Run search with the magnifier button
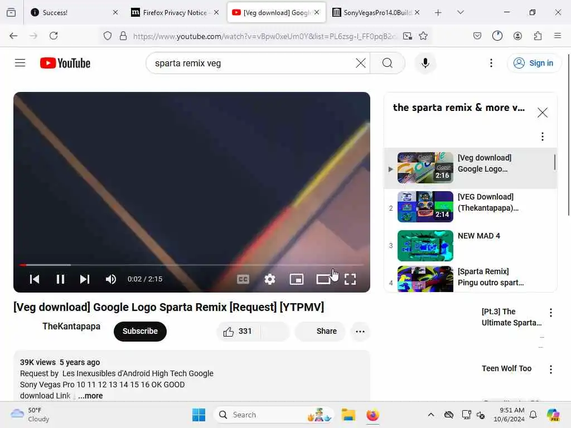The height and width of the screenshot is (428, 571). 388,63
